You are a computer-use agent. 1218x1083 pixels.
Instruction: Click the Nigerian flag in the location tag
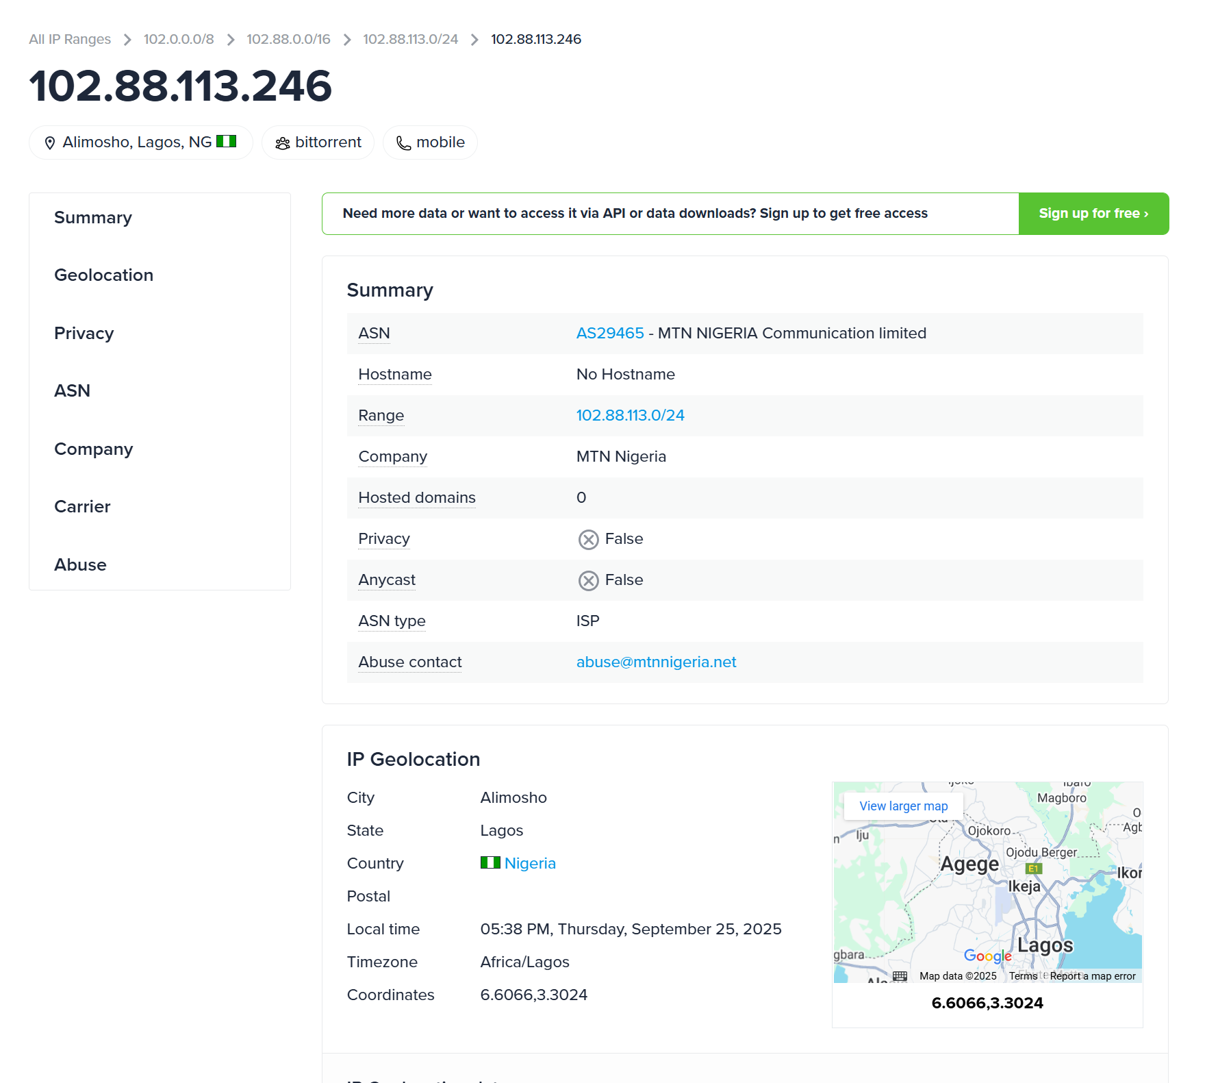[226, 141]
